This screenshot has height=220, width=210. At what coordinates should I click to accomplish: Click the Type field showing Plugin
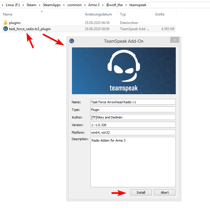pos(133,109)
